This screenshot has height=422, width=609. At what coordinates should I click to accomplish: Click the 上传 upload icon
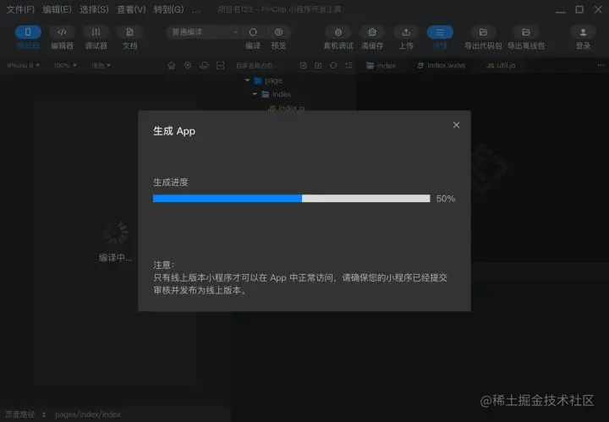[406, 32]
